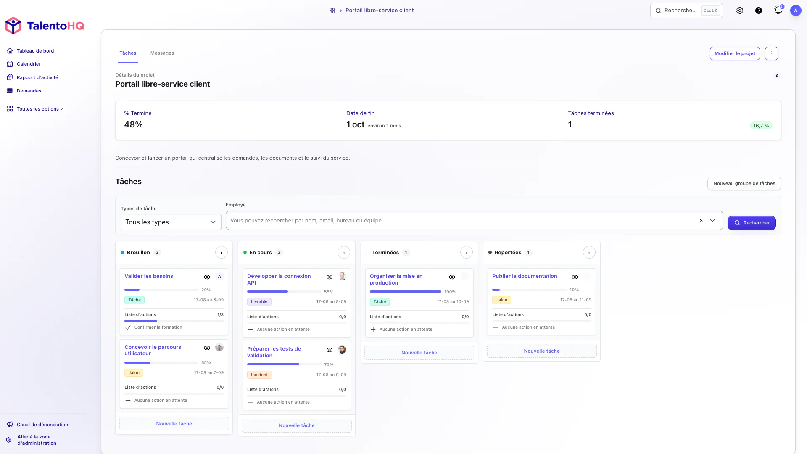Switch to Messages tab
This screenshot has width=807, height=454.
(162, 53)
